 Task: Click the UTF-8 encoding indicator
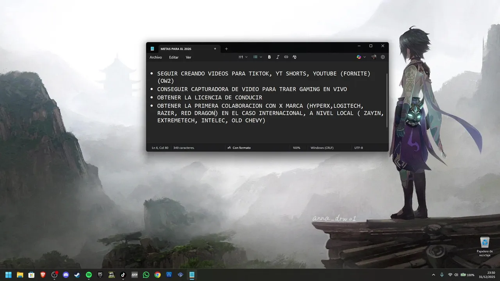tap(359, 148)
